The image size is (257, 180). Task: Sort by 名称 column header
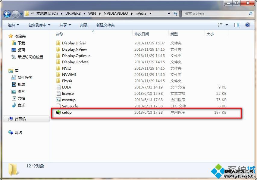(x=59, y=34)
